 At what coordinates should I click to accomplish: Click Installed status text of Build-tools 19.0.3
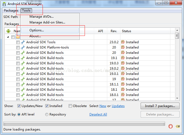[132, 63]
